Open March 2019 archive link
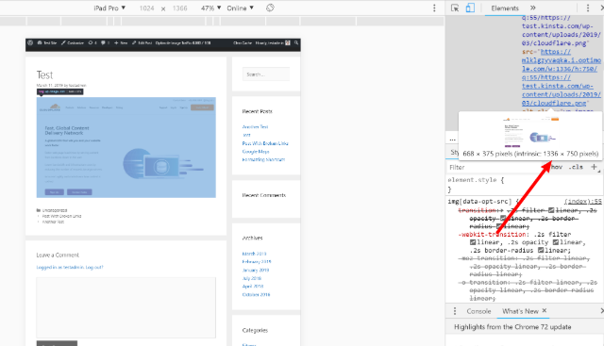Screen dimensions: 604x346 (x=254, y=254)
